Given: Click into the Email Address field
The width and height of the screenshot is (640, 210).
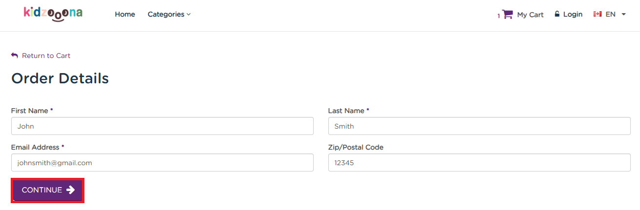Looking at the screenshot, I should pyautogui.click(x=162, y=163).
